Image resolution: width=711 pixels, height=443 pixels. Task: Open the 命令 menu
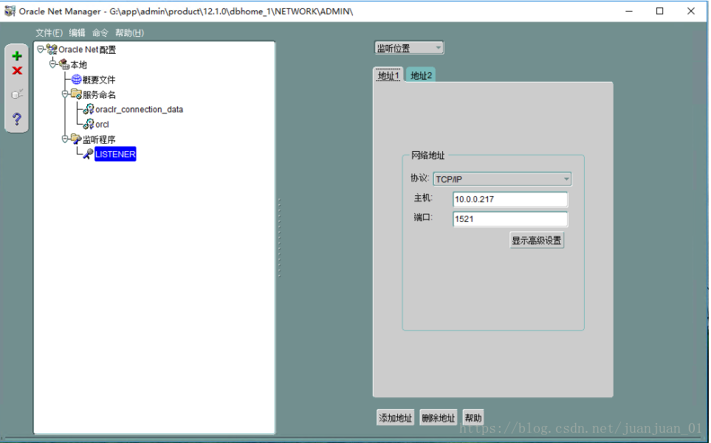coord(100,32)
